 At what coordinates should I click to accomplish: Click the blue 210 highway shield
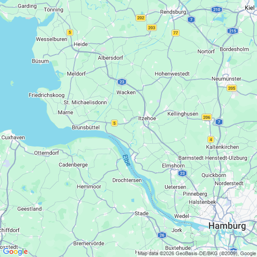click(217, 10)
